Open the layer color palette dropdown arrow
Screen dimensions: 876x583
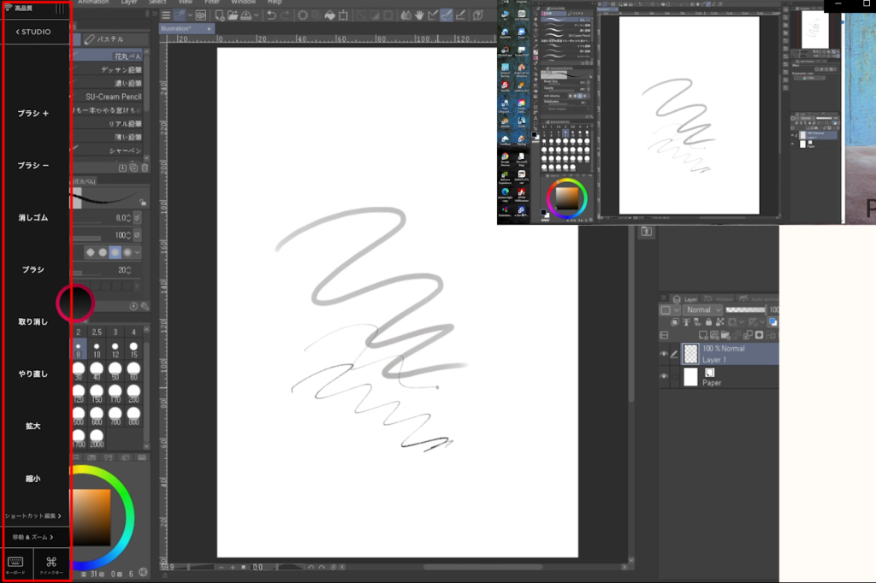pos(677,310)
